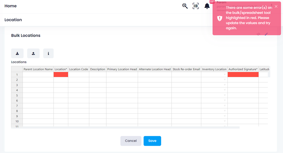Screen dimensions: 283x153
Task: Open the barcode scanner icon
Action: [x=196, y=6]
